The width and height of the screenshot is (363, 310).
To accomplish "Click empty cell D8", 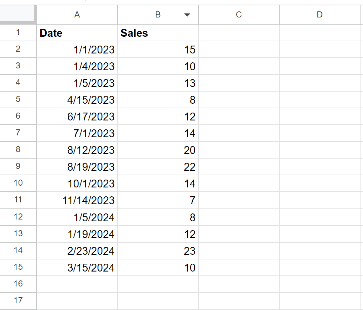I will (x=320, y=150).
